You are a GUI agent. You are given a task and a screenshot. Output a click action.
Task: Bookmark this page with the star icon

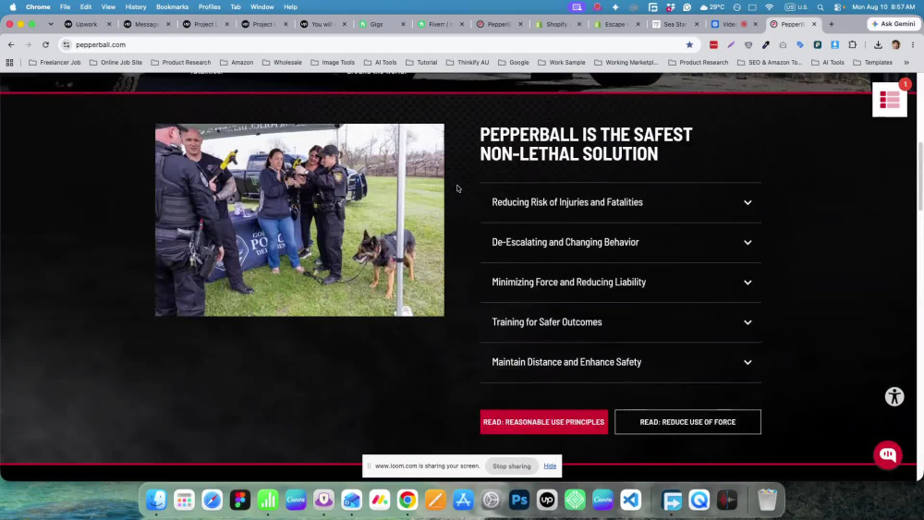(689, 44)
